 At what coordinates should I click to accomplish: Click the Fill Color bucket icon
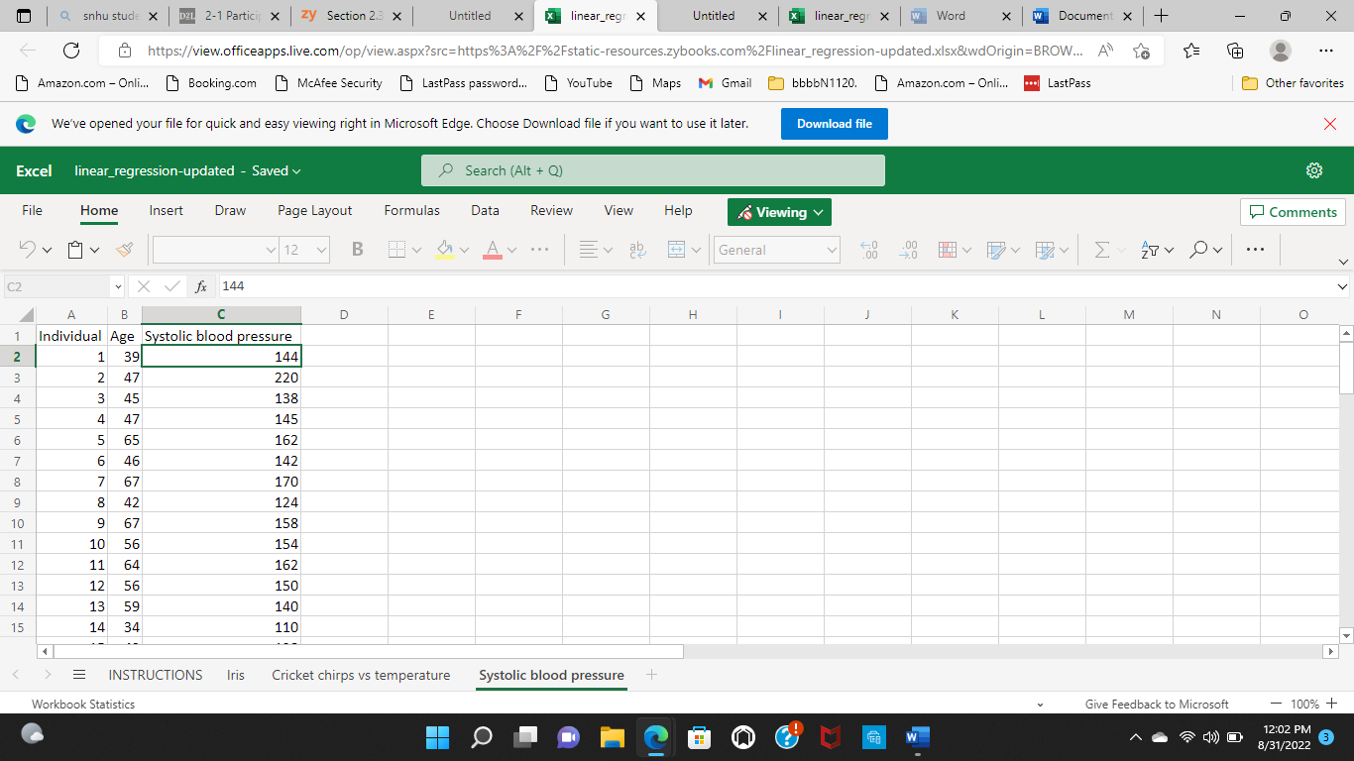pyautogui.click(x=445, y=250)
